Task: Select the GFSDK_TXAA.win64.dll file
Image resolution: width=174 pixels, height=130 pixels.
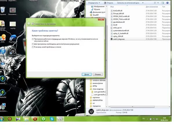Action: pos(121,19)
